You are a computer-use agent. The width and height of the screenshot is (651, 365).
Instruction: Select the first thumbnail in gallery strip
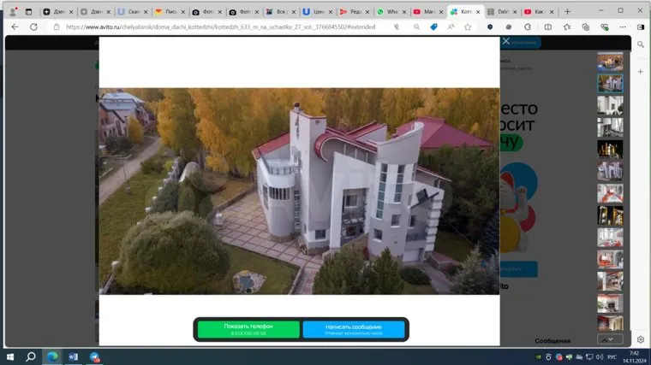pos(610,62)
